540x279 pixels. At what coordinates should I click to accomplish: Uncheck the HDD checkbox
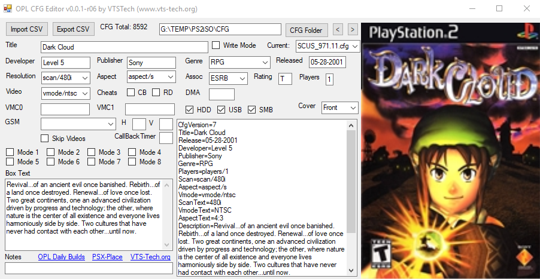(189, 110)
